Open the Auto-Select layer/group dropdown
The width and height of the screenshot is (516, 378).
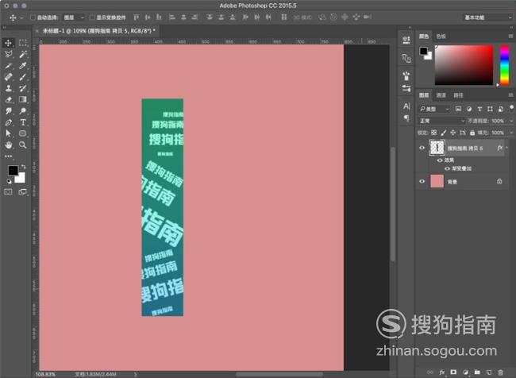(x=73, y=17)
